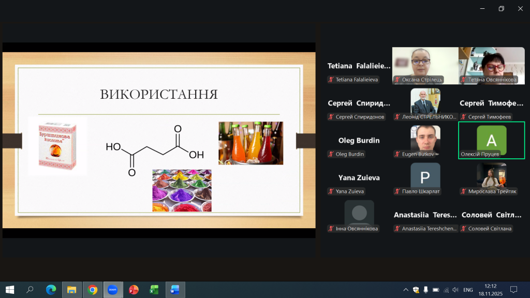Open Word from the taskbar
The height and width of the screenshot is (298, 530).
(x=174, y=290)
